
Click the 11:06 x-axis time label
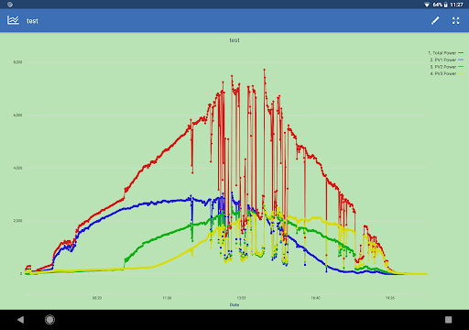click(167, 298)
